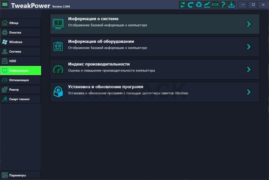The image size is (269, 180).
Task: Click the question mark help icon
Action: (x=223, y=5)
